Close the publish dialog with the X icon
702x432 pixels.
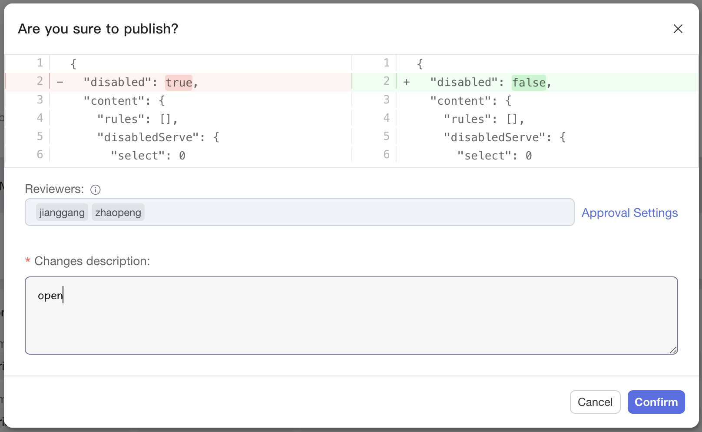click(678, 29)
